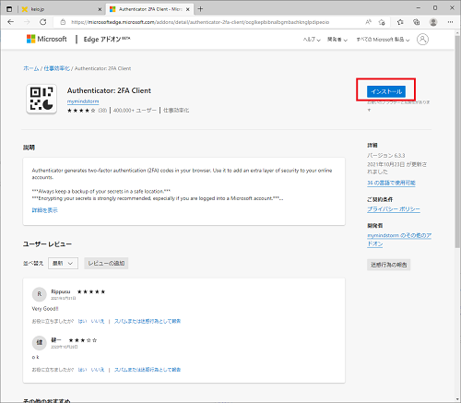Click the 仕事効率化 category beside user count
Image resolution: width=461 pixels, height=403 pixels.
pyautogui.click(x=176, y=111)
